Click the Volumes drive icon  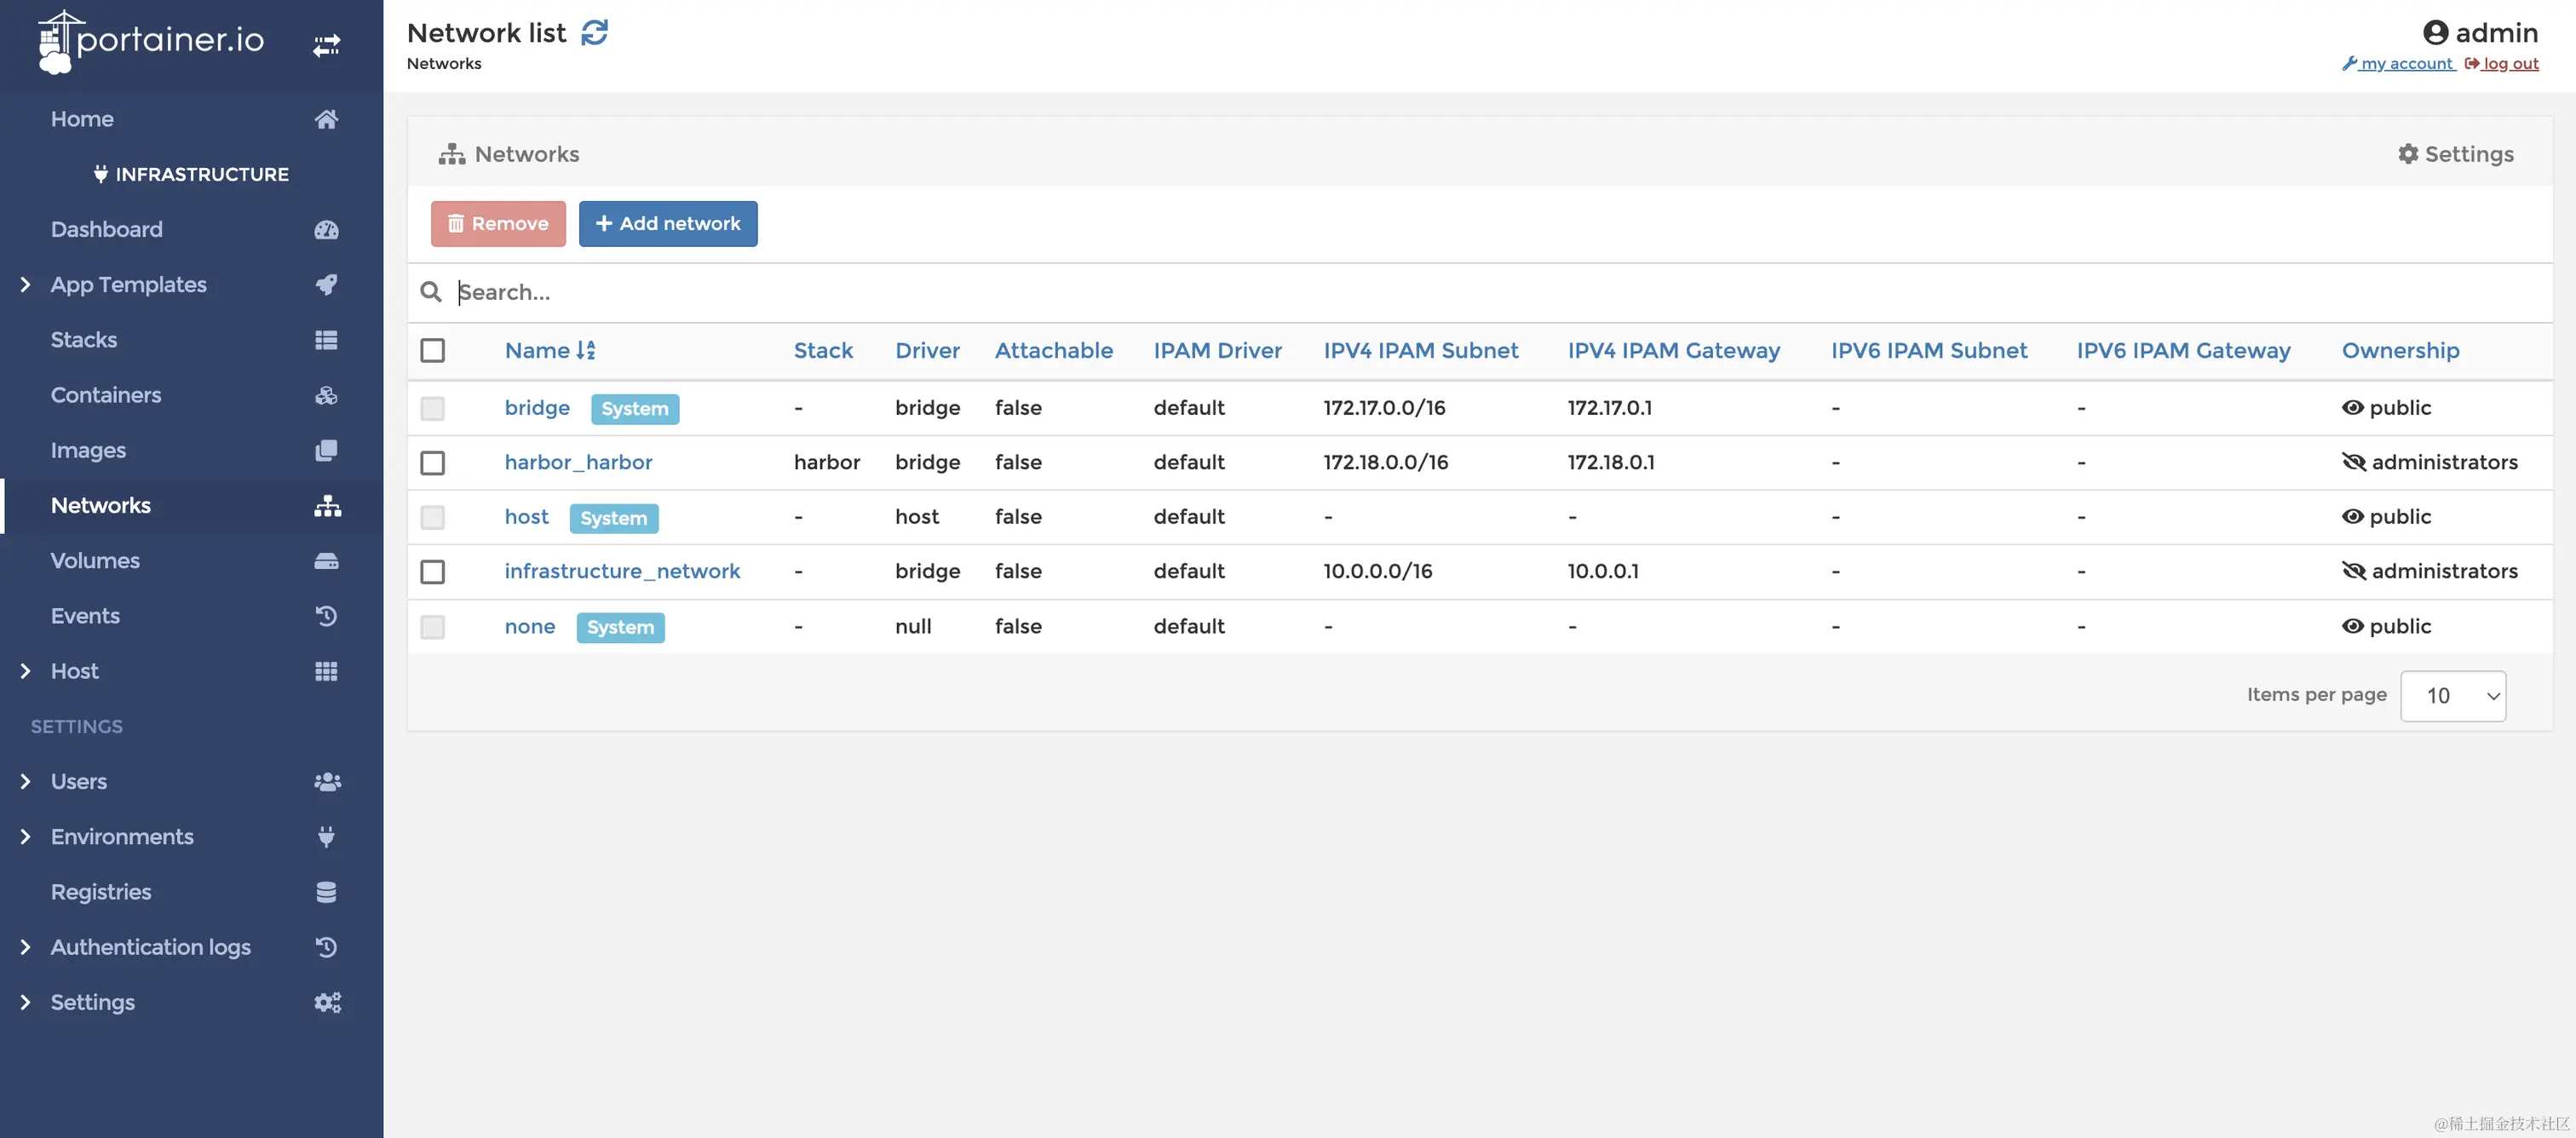click(326, 561)
